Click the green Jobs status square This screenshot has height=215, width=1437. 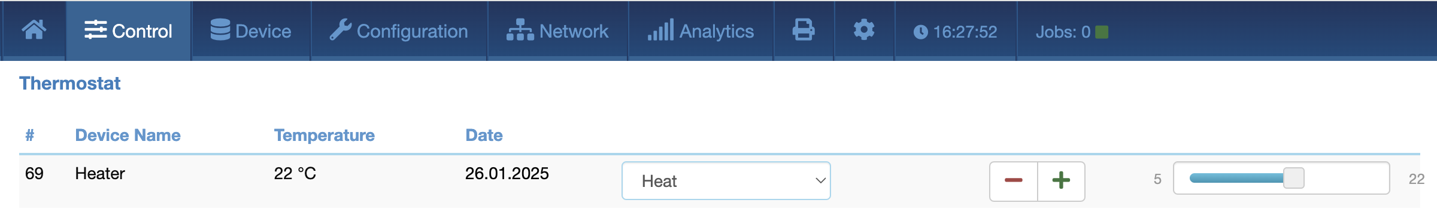[1102, 32]
